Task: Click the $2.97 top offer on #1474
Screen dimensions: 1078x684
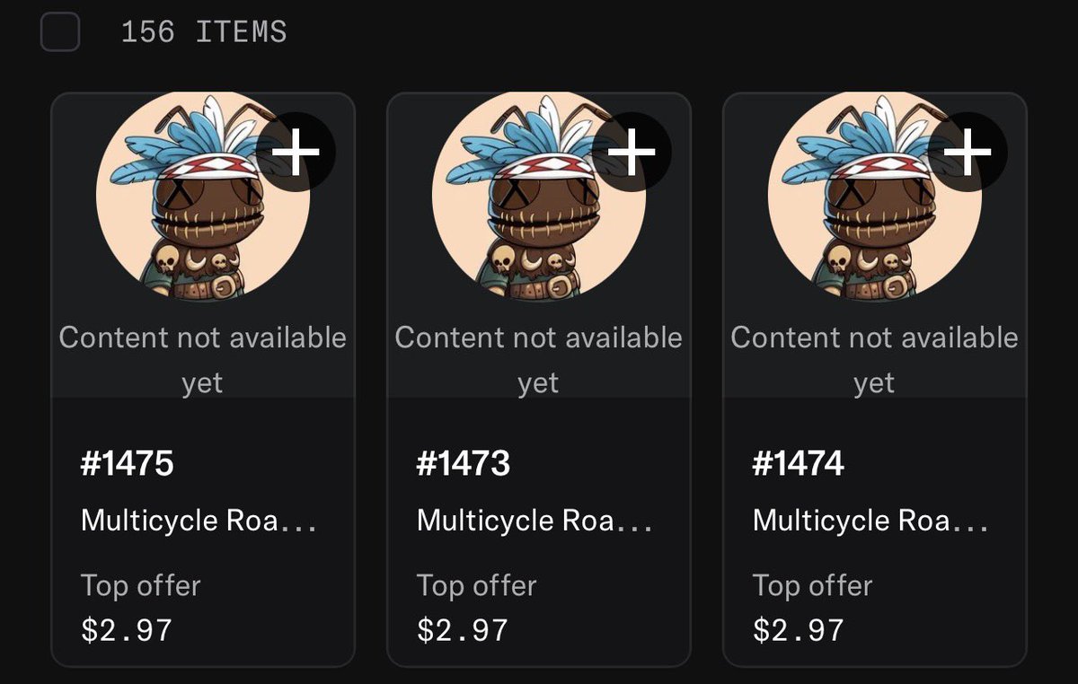Action: point(799,629)
